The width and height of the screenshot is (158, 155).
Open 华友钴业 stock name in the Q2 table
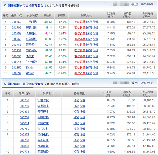[31, 33]
